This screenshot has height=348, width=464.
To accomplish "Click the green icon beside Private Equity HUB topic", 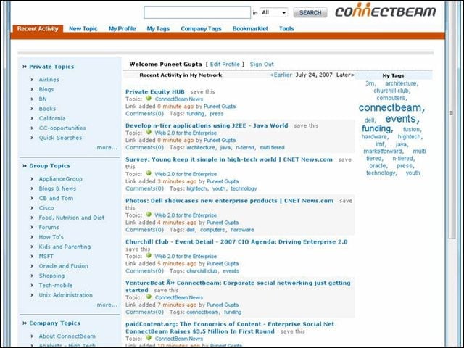I will (149, 99).
